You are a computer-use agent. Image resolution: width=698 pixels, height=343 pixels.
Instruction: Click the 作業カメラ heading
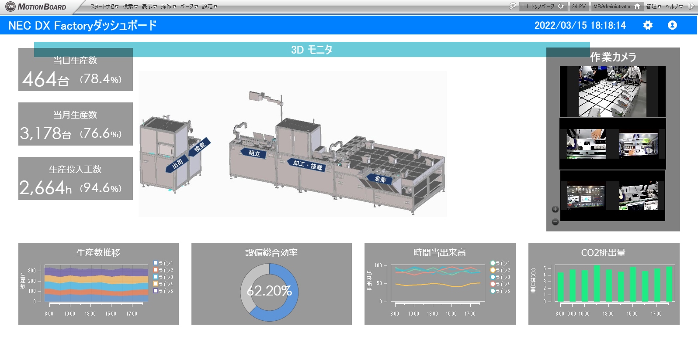tap(613, 57)
